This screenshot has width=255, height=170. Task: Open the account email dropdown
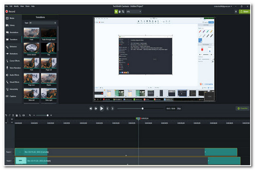[x=223, y=6]
